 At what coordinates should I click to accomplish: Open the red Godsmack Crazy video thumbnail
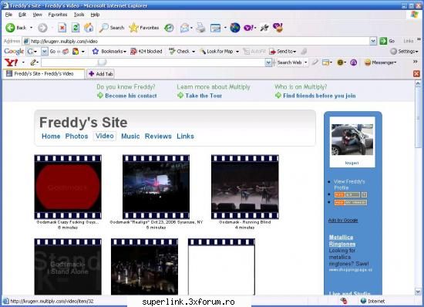pyautogui.click(x=68, y=187)
